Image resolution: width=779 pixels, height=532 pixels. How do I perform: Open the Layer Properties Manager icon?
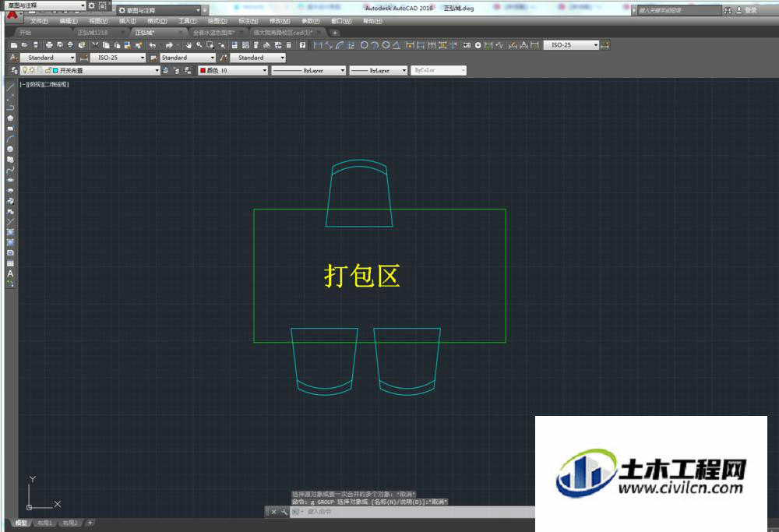[x=14, y=71]
